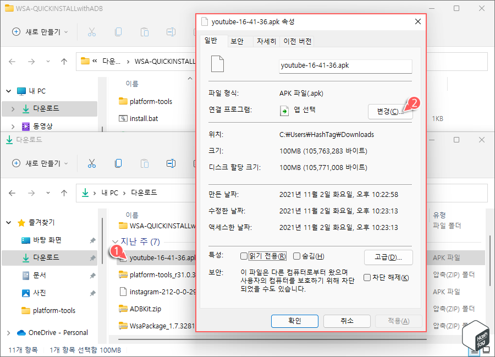This screenshot has height=357, width=495.
Task: Click Cut scissors icon in 다운로드 window toolbar
Action: [92, 163]
